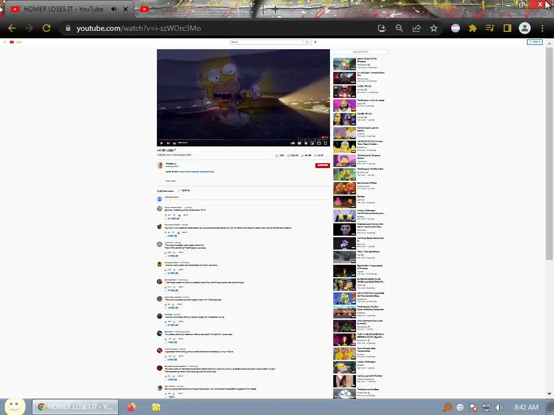
Task: Open the first recommended Simpsons video
Action: 345,64
